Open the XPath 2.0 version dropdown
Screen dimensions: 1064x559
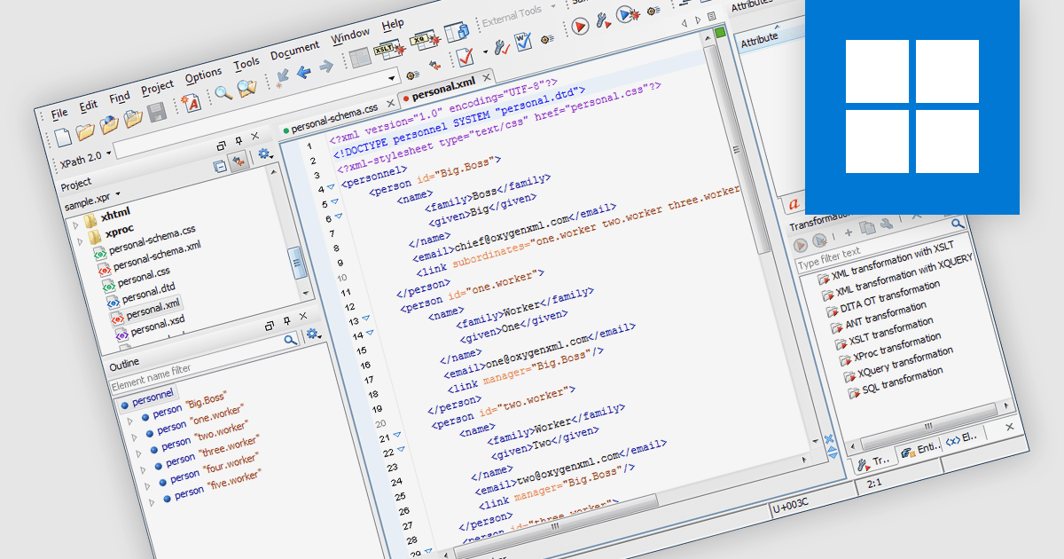click(x=84, y=161)
